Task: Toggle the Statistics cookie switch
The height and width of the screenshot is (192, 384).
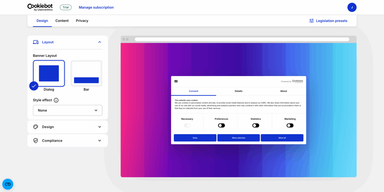Action: point(256,125)
